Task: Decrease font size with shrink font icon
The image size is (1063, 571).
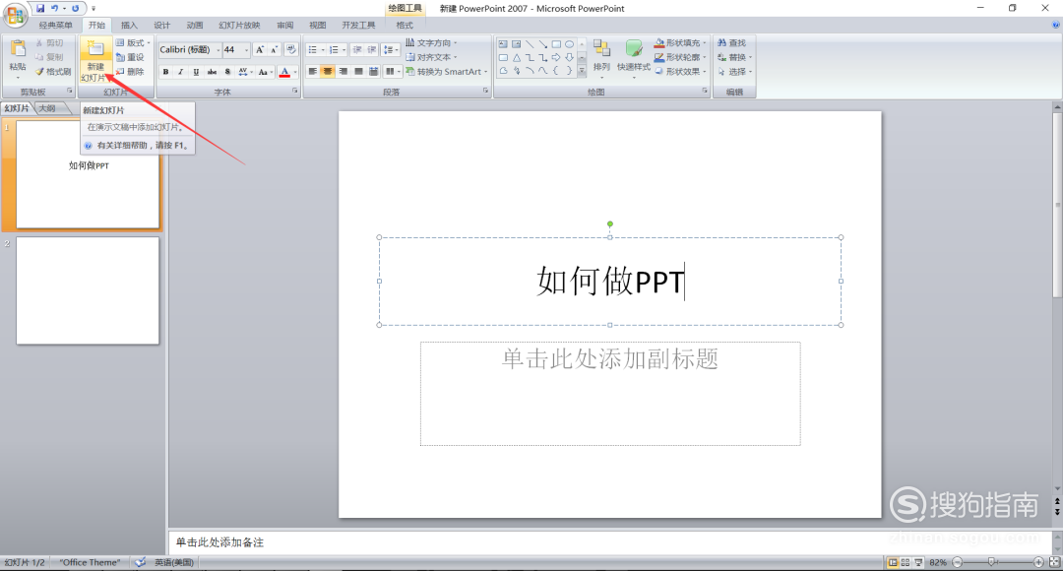Action: [274, 49]
